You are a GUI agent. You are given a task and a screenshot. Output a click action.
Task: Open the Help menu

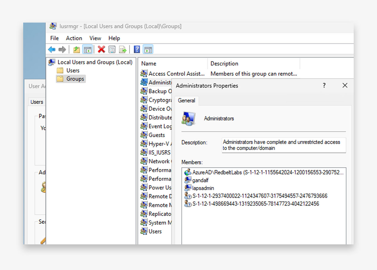pos(114,38)
